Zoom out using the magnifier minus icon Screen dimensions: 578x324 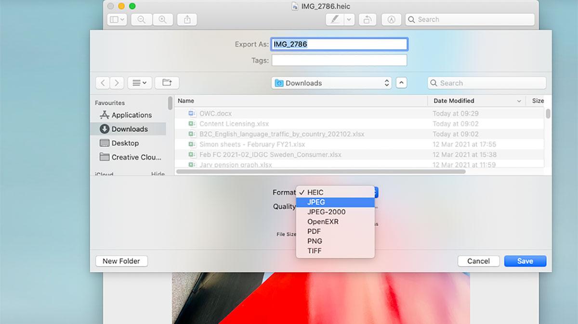(x=142, y=20)
